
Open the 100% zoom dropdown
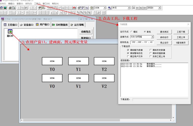coord(105,8)
